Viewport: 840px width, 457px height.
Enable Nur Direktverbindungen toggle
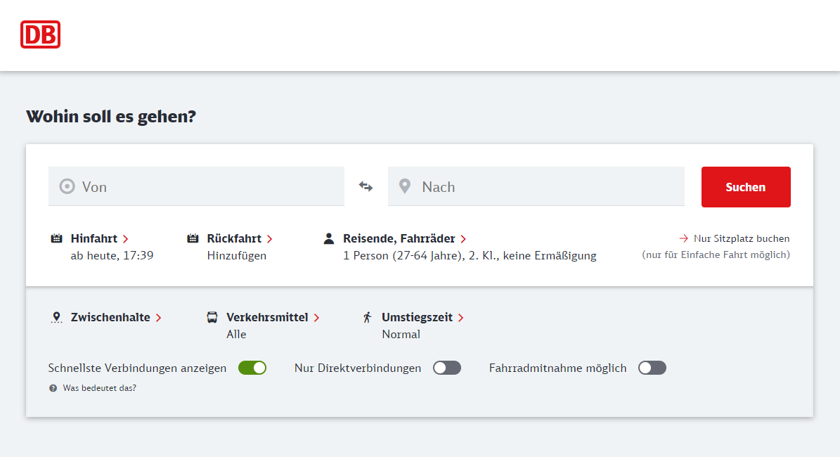pos(447,368)
